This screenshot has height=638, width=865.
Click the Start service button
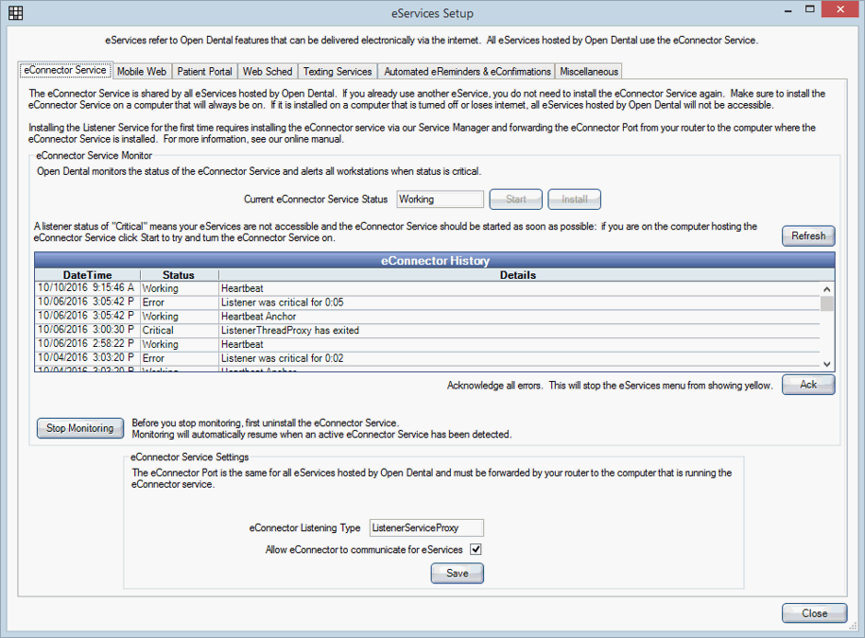[516, 199]
